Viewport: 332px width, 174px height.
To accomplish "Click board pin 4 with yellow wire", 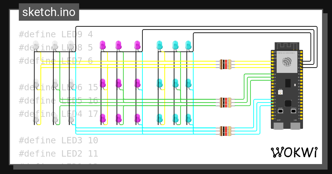I will [272, 61].
